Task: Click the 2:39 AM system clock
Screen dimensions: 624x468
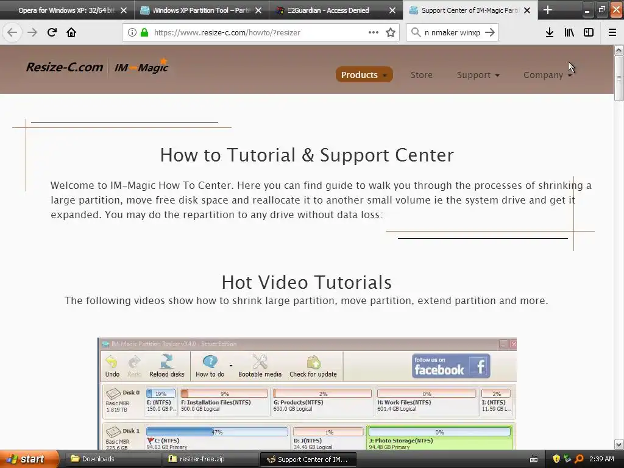Action: click(x=601, y=459)
